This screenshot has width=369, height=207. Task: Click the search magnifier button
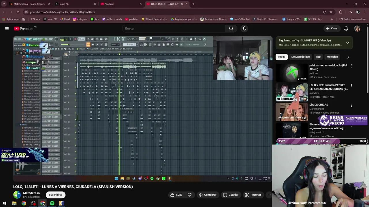[231, 28]
